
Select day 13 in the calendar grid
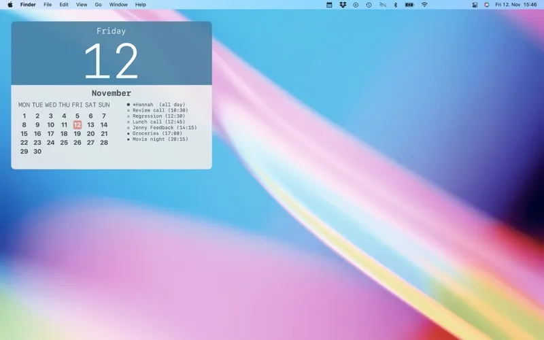click(x=90, y=125)
